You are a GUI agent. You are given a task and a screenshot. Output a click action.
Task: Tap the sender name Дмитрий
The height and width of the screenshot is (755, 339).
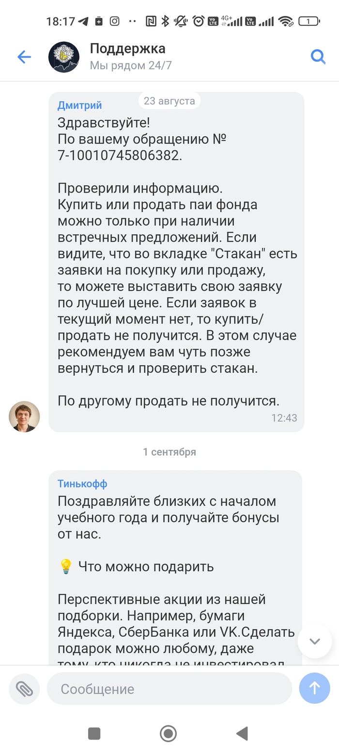pyautogui.click(x=79, y=105)
